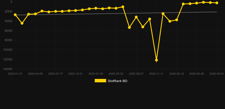Click the x-axis label 2026-09-01

pos(217,74)
